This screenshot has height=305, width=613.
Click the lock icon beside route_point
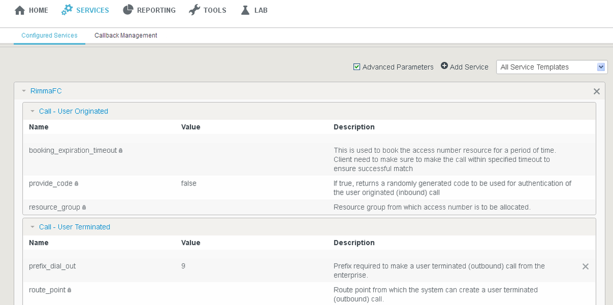[69, 290]
